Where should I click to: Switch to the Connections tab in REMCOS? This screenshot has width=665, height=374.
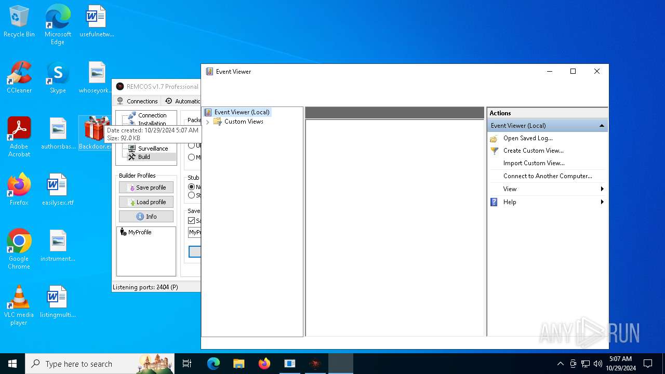[x=137, y=101]
